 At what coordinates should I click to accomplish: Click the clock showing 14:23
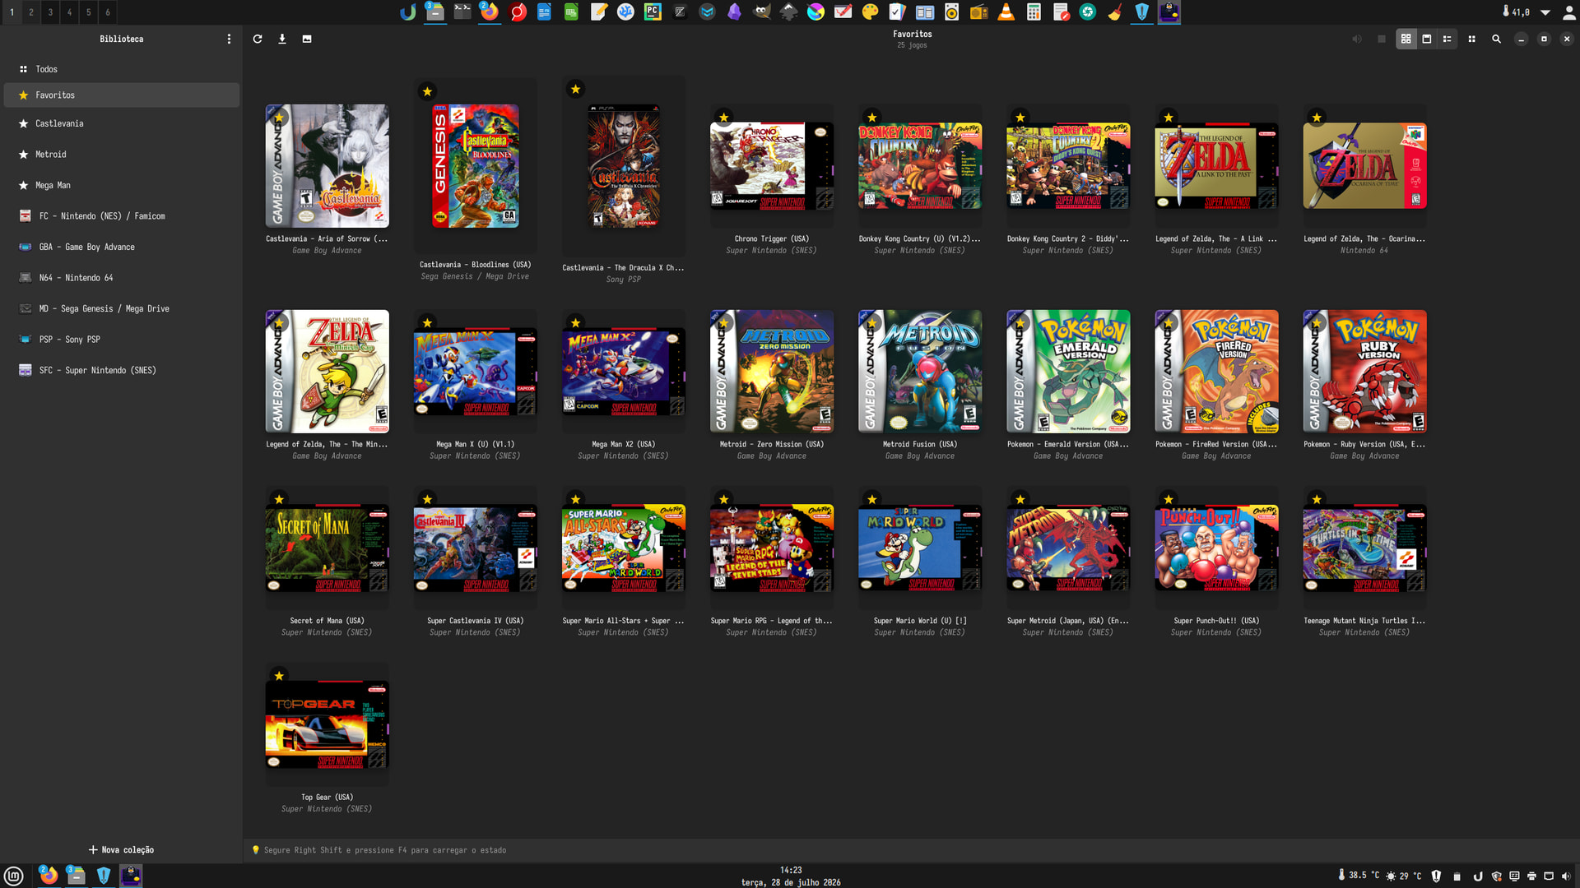pos(791,870)
